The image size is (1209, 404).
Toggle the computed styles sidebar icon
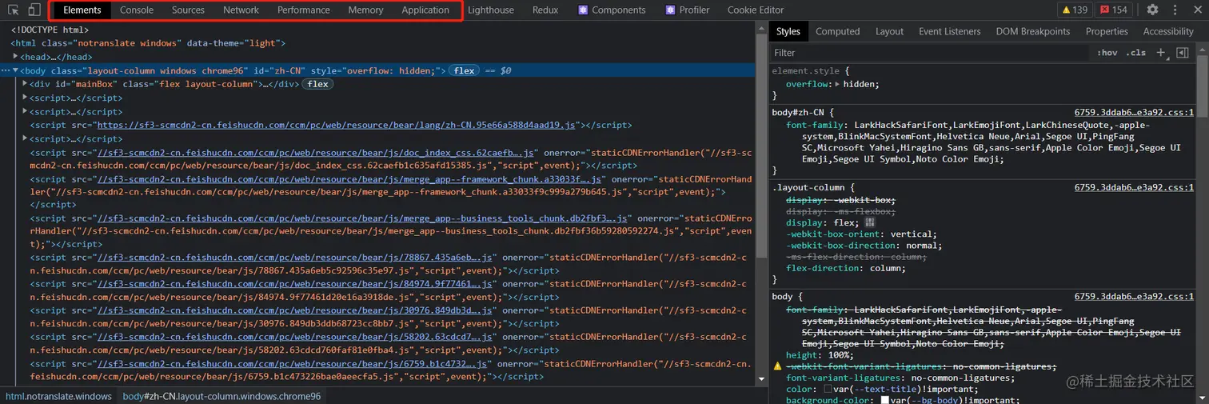(1183, 53)
